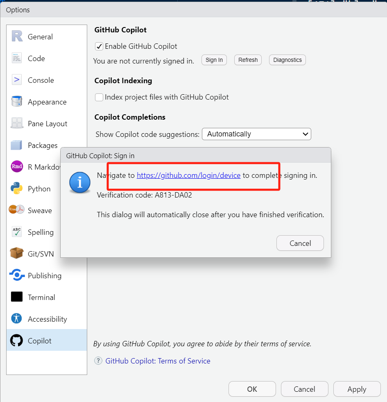The image size is (387, 402).
Task: Expand Show Copilot code suggestions dropdown
Action: tap(256, 134)
